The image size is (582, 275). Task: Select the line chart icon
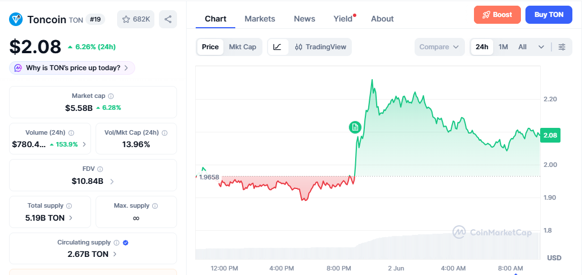278,47
